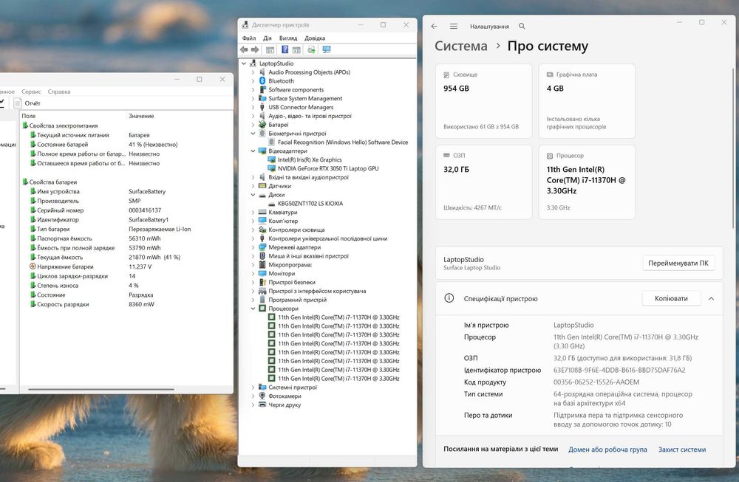
Task: Expand the Software components category
Action: (x=253, y=89)
